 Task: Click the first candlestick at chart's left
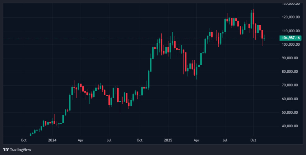[x=30, y=134]
